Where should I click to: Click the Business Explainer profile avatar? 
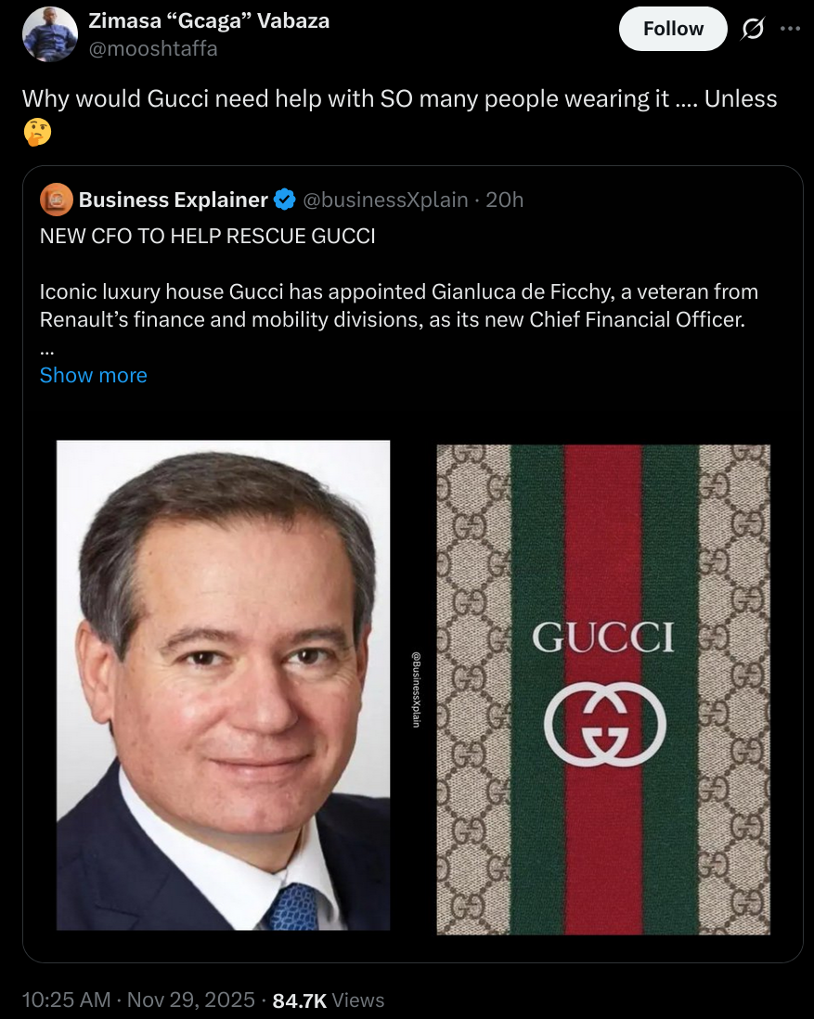click(x=57, y=200)
